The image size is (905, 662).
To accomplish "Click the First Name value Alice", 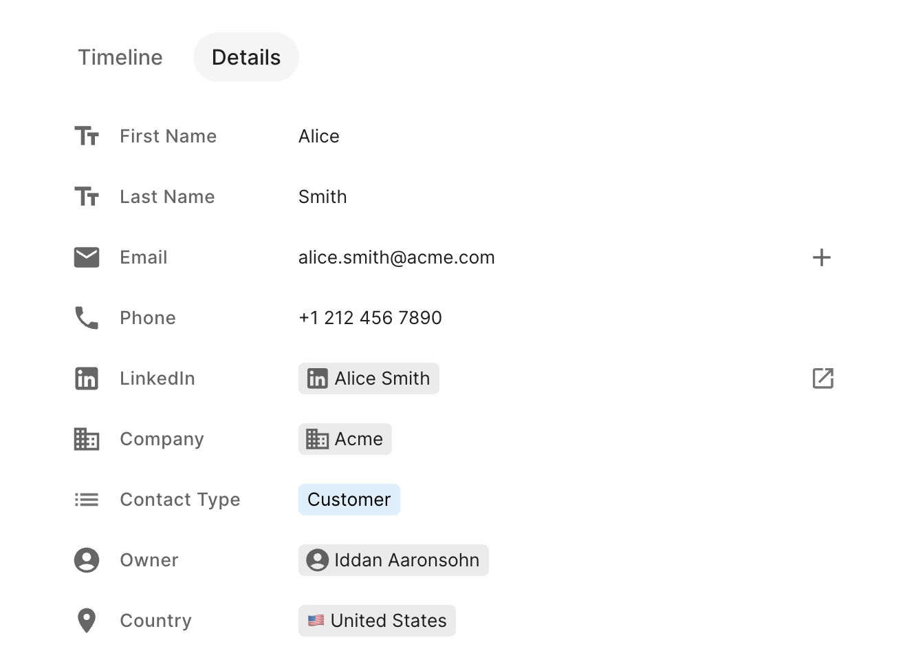I will 319,136.
